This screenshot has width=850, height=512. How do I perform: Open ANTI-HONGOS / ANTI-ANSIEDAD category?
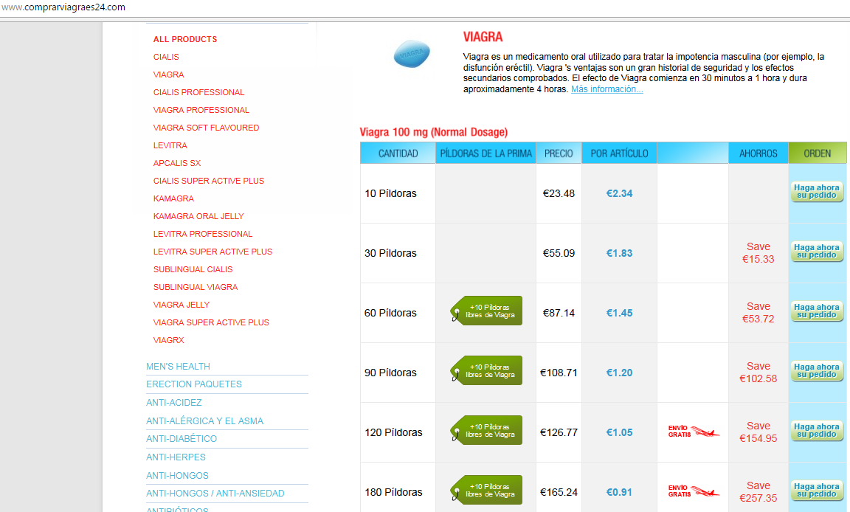pyautogui.click(x=215, y=494)
